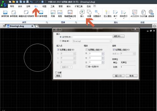Select the 设置基点 tool icon
This screenshot has width=157, height=111.
[x=97, y=12]
